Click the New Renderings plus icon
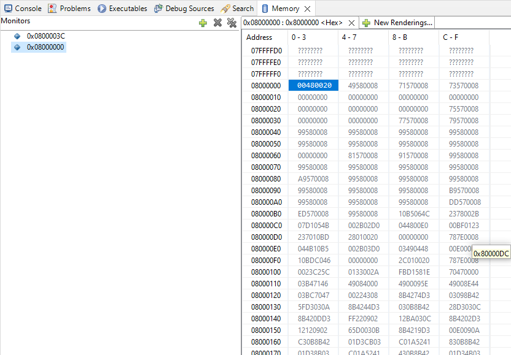Screen dimensions: 511x355 366,23
